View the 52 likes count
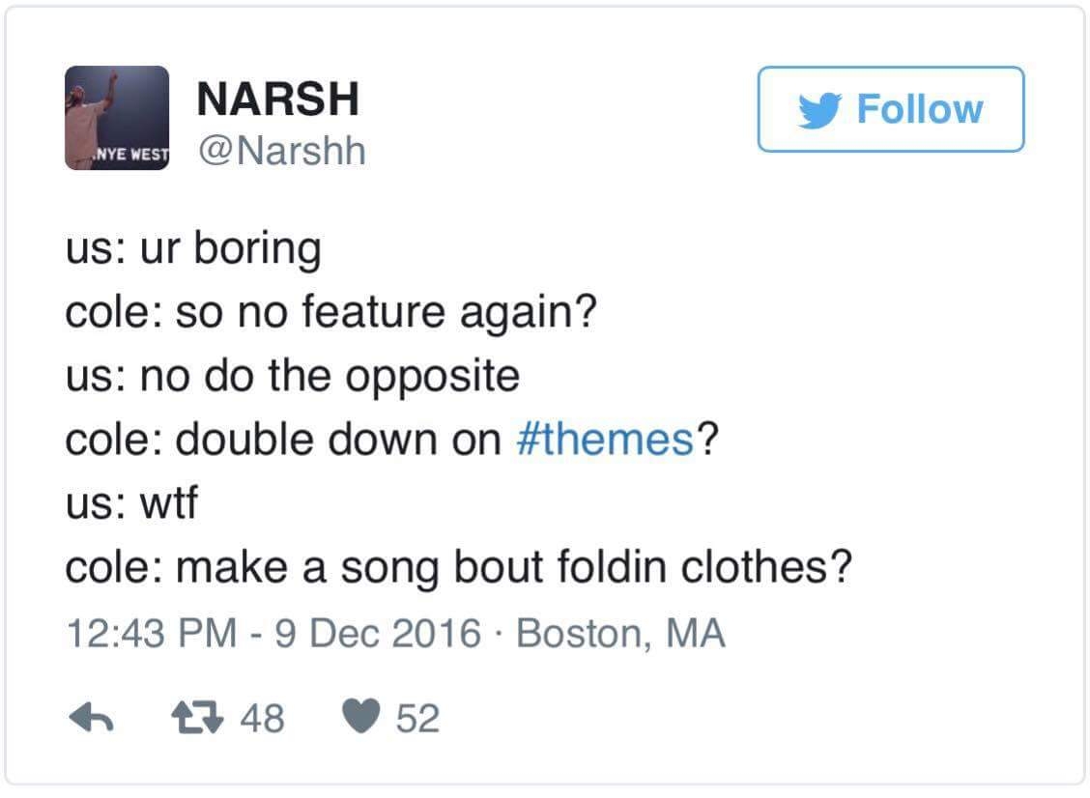Image resolution: width=1090 pixels, height=798 pixels. click(417, 718)
